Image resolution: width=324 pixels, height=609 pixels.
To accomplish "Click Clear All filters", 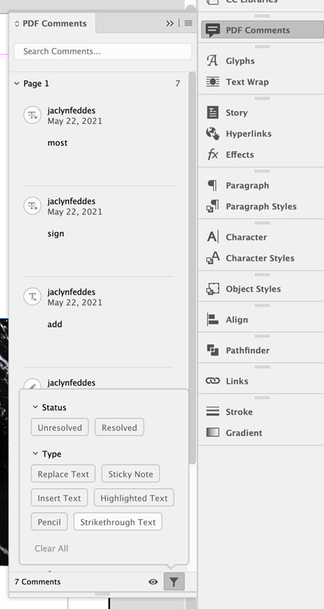I will [x=51, y=548].
